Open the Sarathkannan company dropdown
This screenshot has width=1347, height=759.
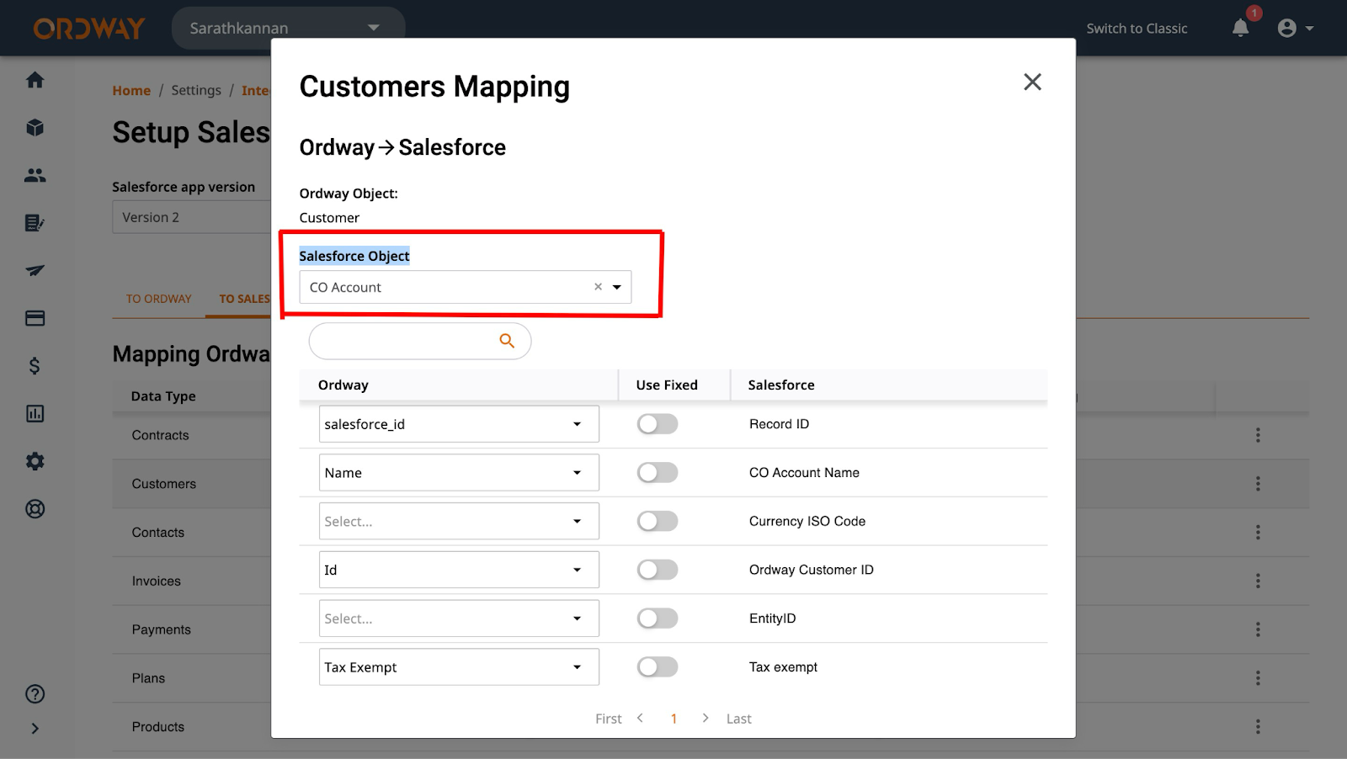(x=288, y=28)
